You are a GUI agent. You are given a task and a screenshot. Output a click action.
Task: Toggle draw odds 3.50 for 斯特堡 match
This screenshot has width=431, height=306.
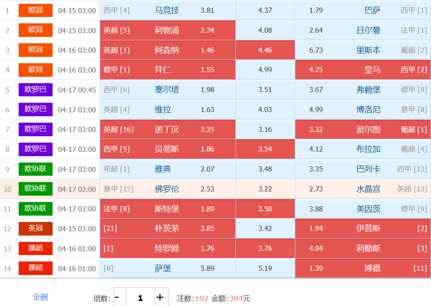tap(265, 209)
